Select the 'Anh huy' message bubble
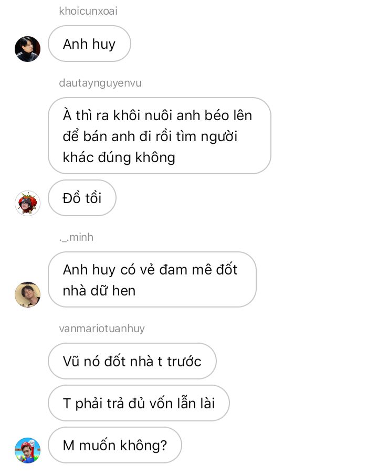This screenshot has width=378, height=476. pos(89,44)
